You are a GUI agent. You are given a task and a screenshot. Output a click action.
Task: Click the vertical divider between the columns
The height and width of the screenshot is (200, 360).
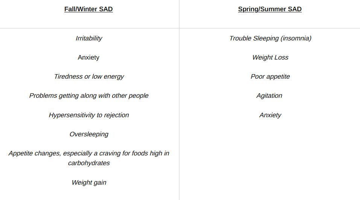pos(179,100)
